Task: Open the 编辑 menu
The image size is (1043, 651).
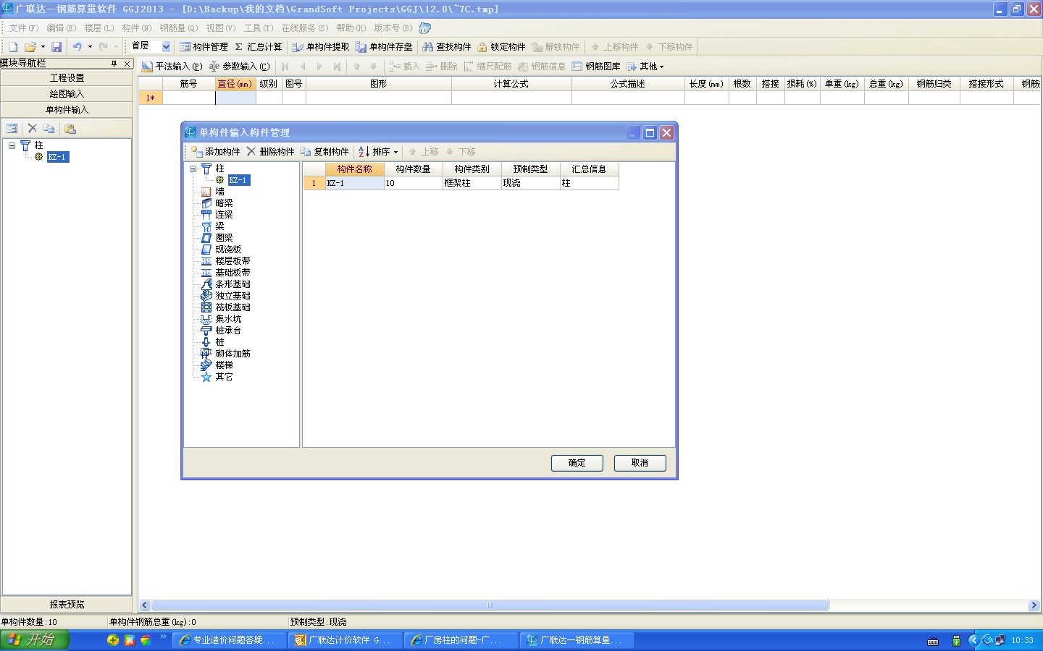Action: click(x=61, y=28)
